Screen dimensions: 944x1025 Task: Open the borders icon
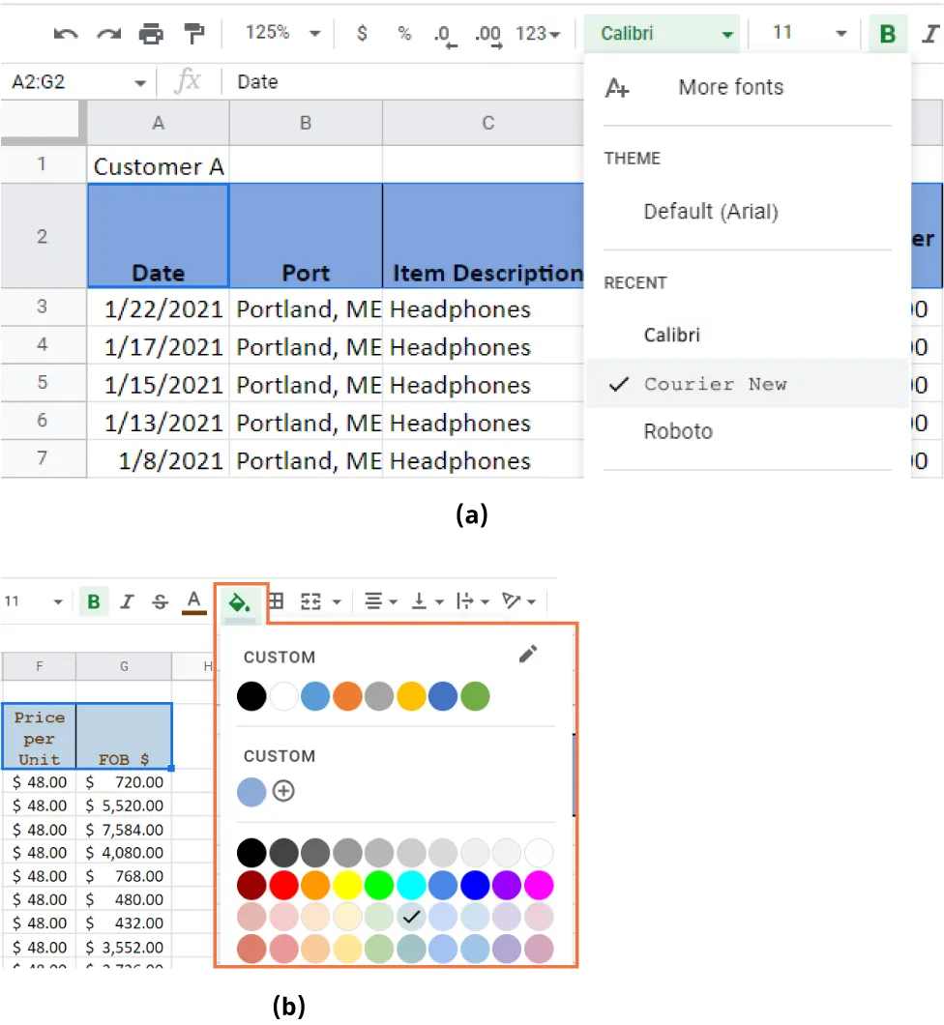click(x=276, y=600)
